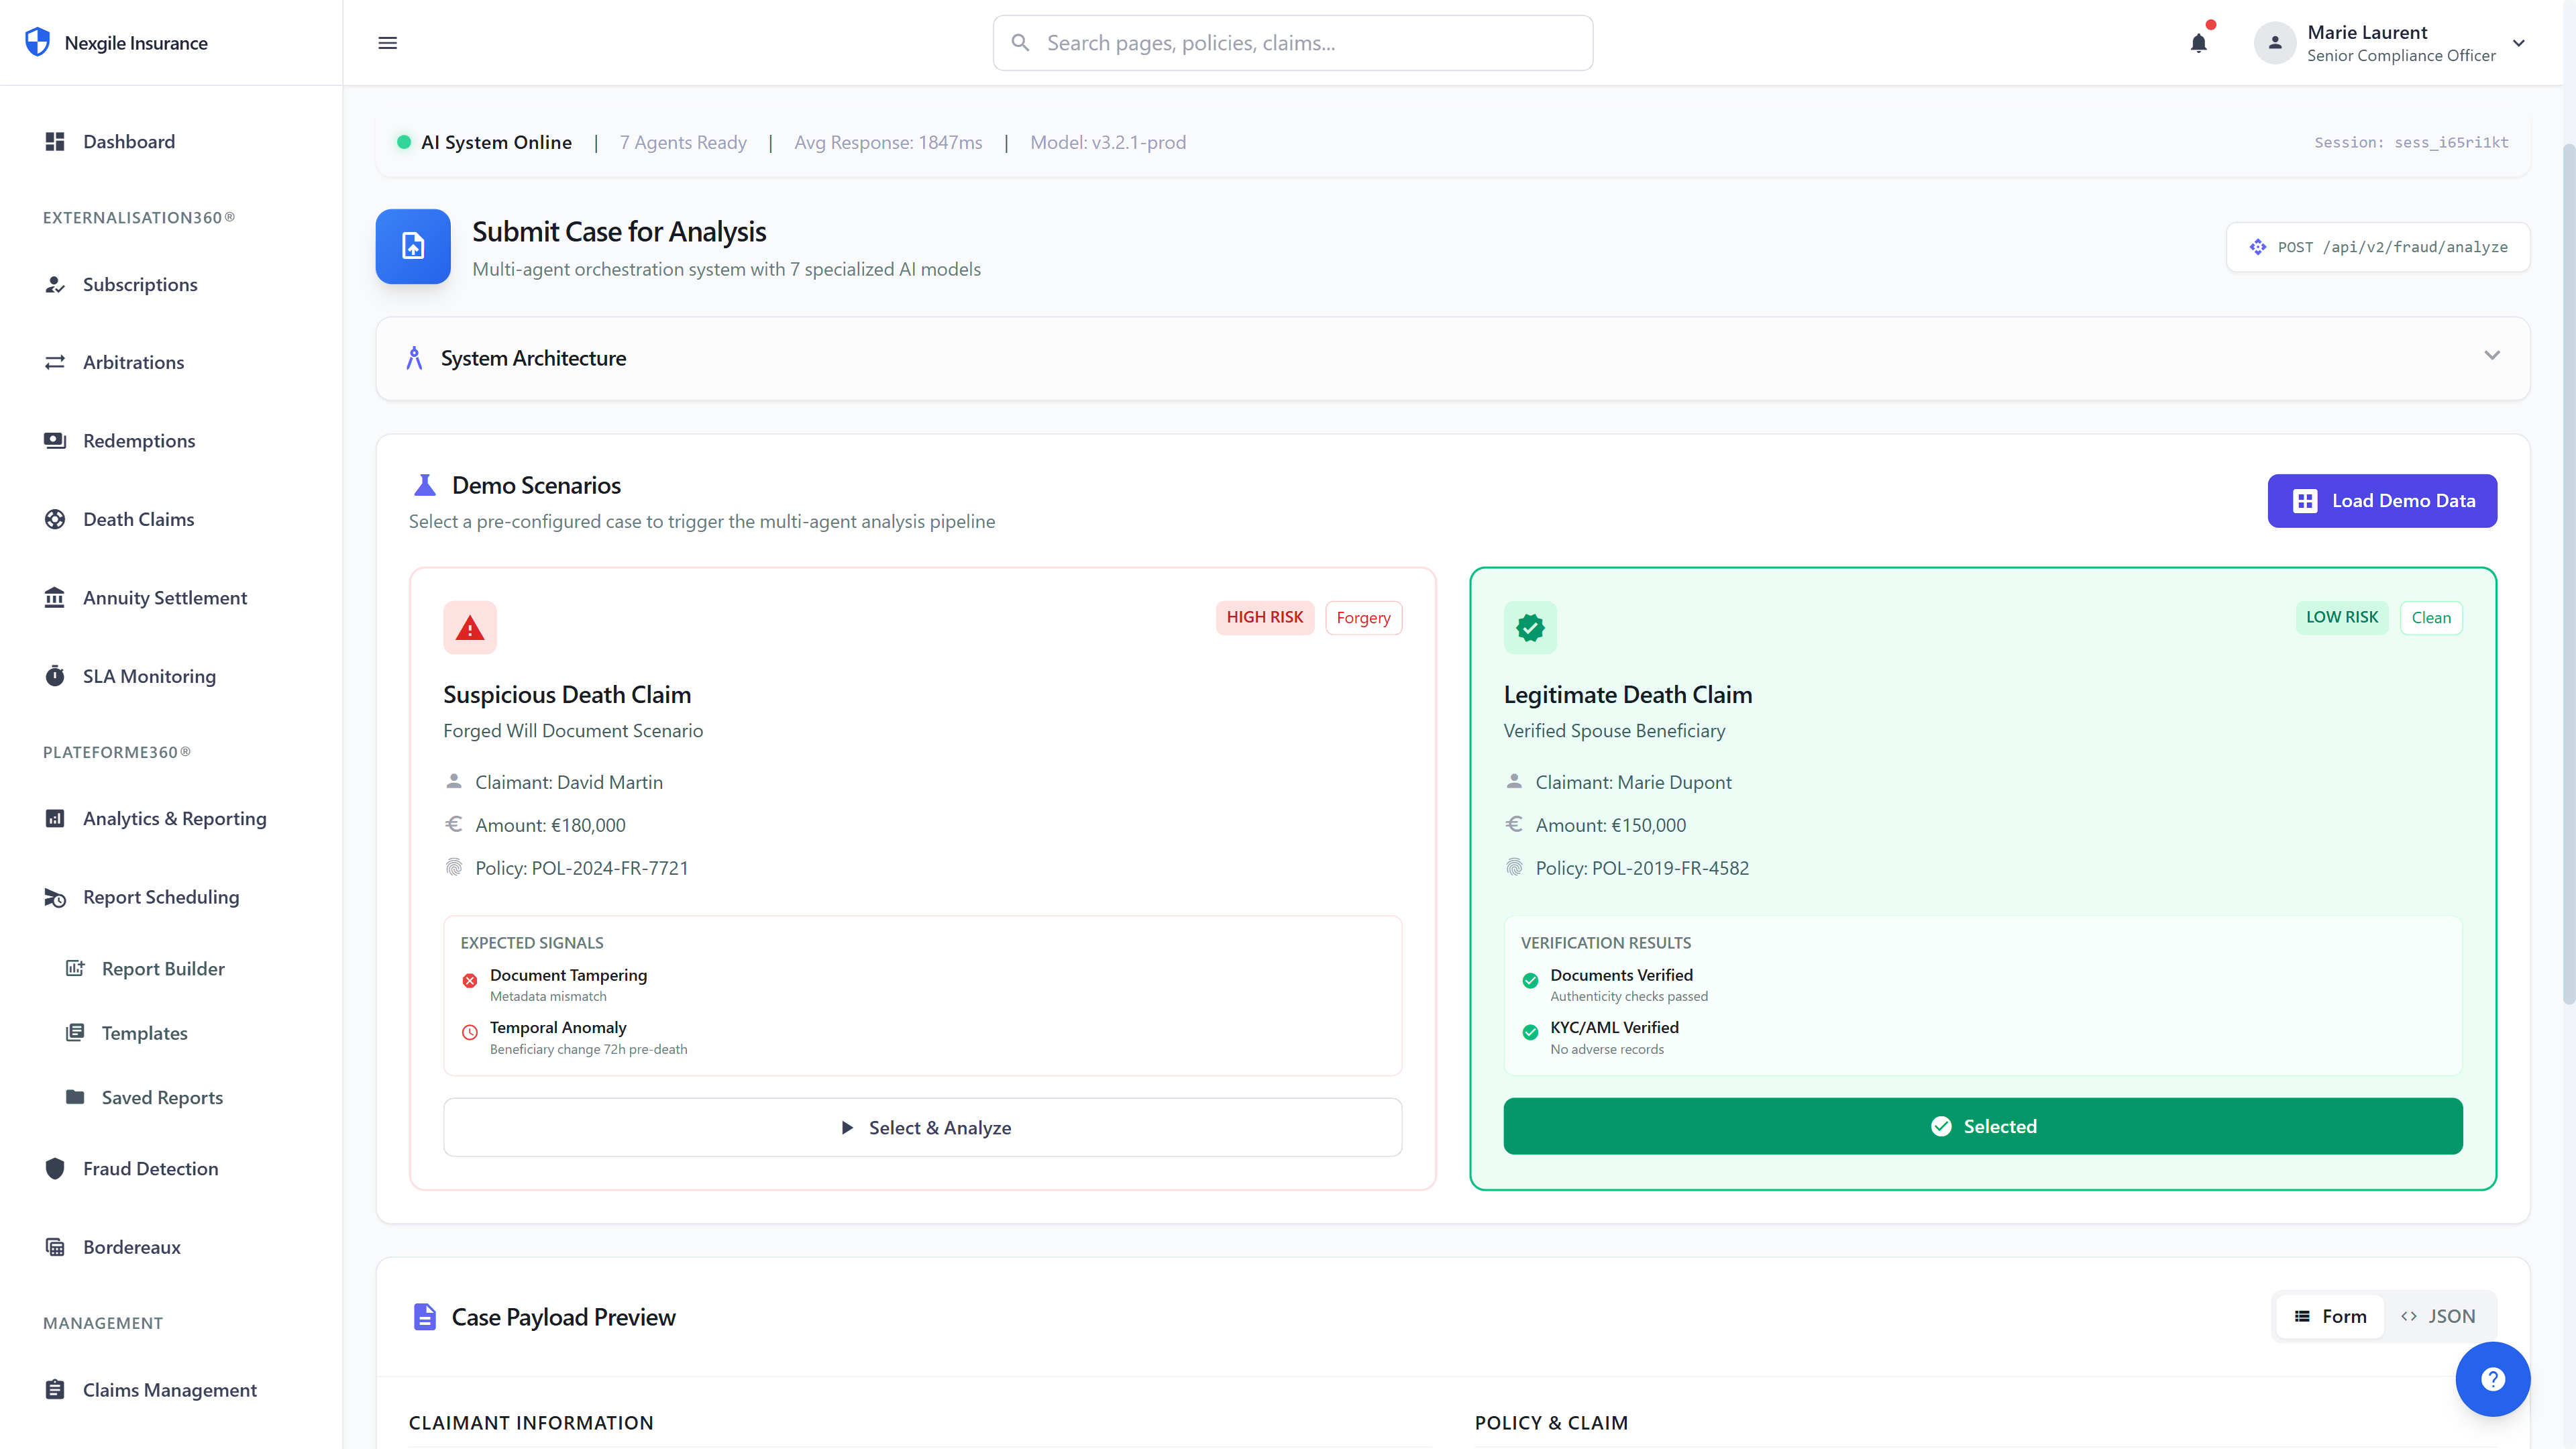The height and width of the screenshot is (1449, 2576).
Task: Open SLA Monitoring stopwatch icon
Action: click(x=55, y=675)
